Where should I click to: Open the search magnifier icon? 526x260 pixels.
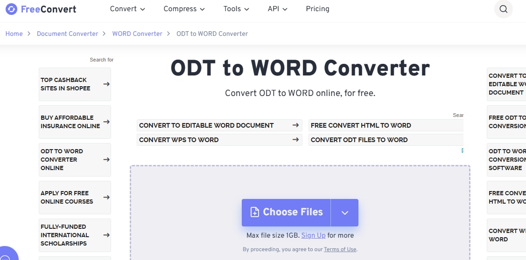tap(503, 9)
